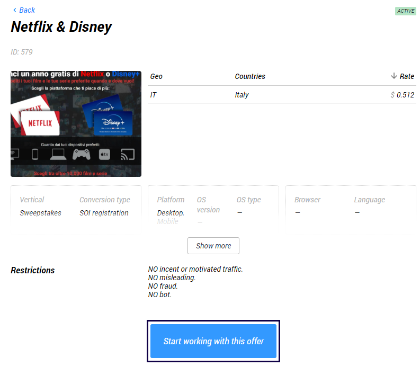Expand details with the Show more button

[213, 246]
